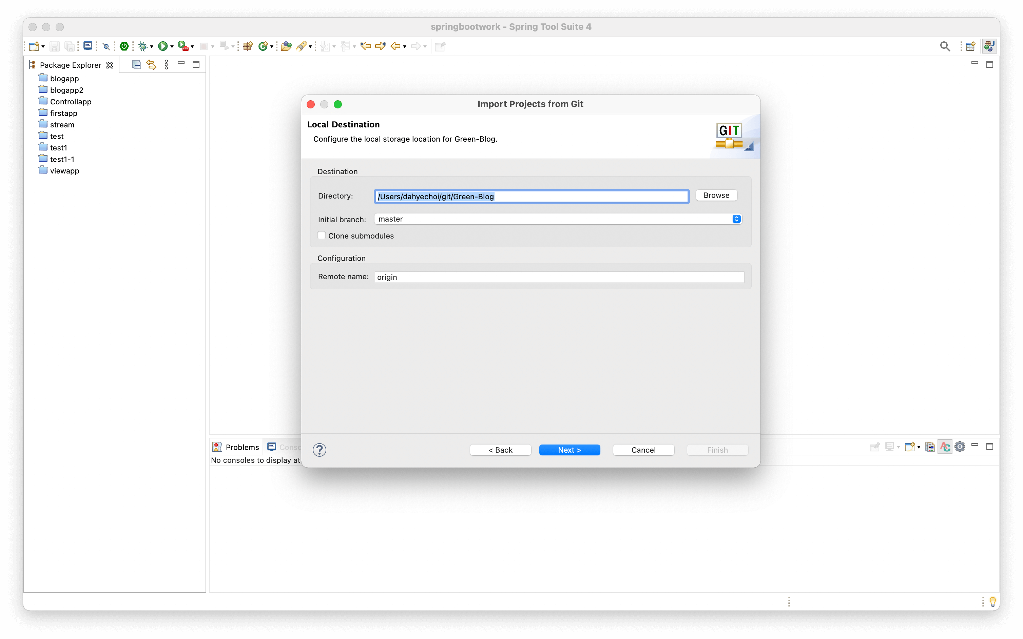Image resolution: width=1023 pixels, height=639 pixels.
Task: Click the magnifier search icon at top right
Action: point(945,46)
